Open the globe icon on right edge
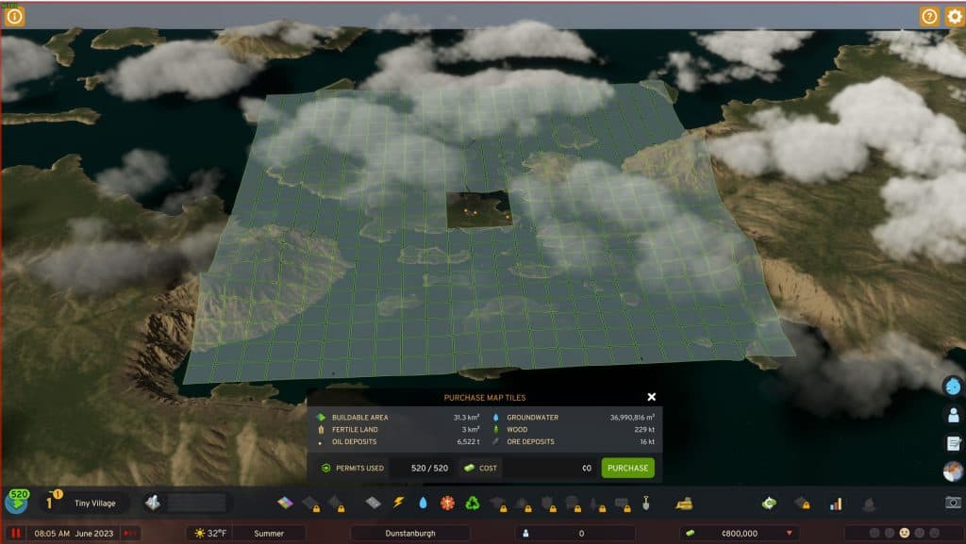The height and width of the screenshot is (544, 966). [x=953, y=471]
